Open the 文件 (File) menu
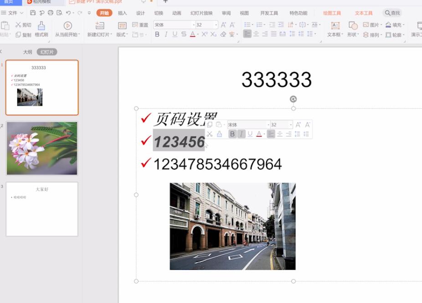Viewport: 422px width, 303px height. click(12, 13)
